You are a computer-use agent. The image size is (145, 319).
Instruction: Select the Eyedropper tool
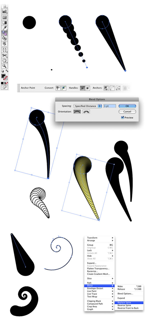click(4, 28)
